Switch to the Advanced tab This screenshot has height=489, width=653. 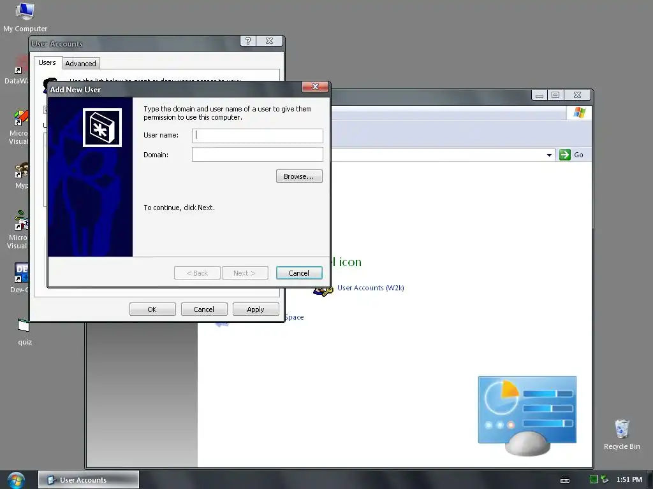pyautogui.click(x=81, y=64)
